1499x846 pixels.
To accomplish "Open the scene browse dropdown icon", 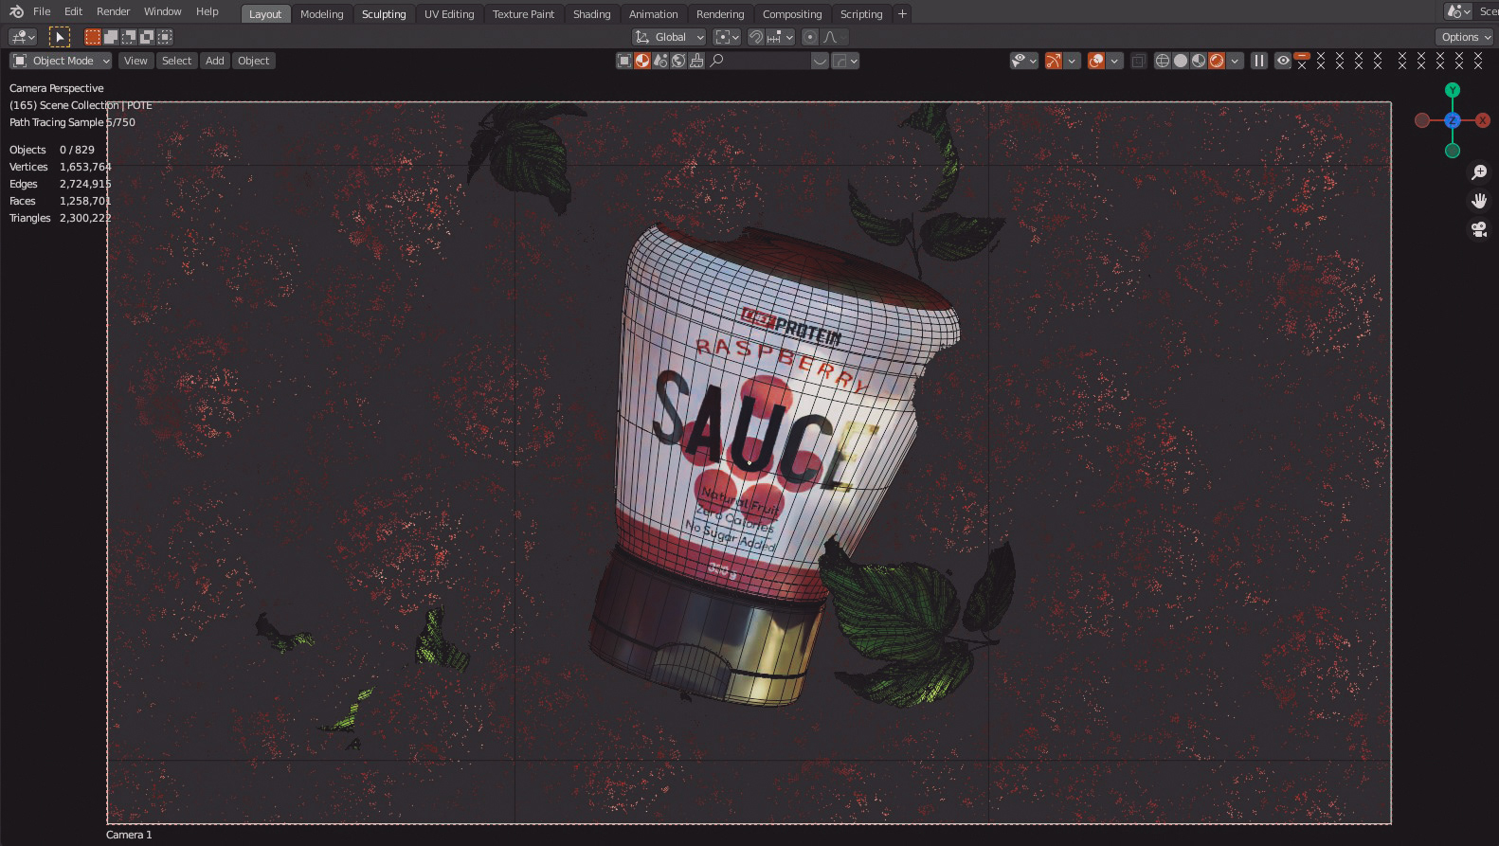I will 1458,11.
